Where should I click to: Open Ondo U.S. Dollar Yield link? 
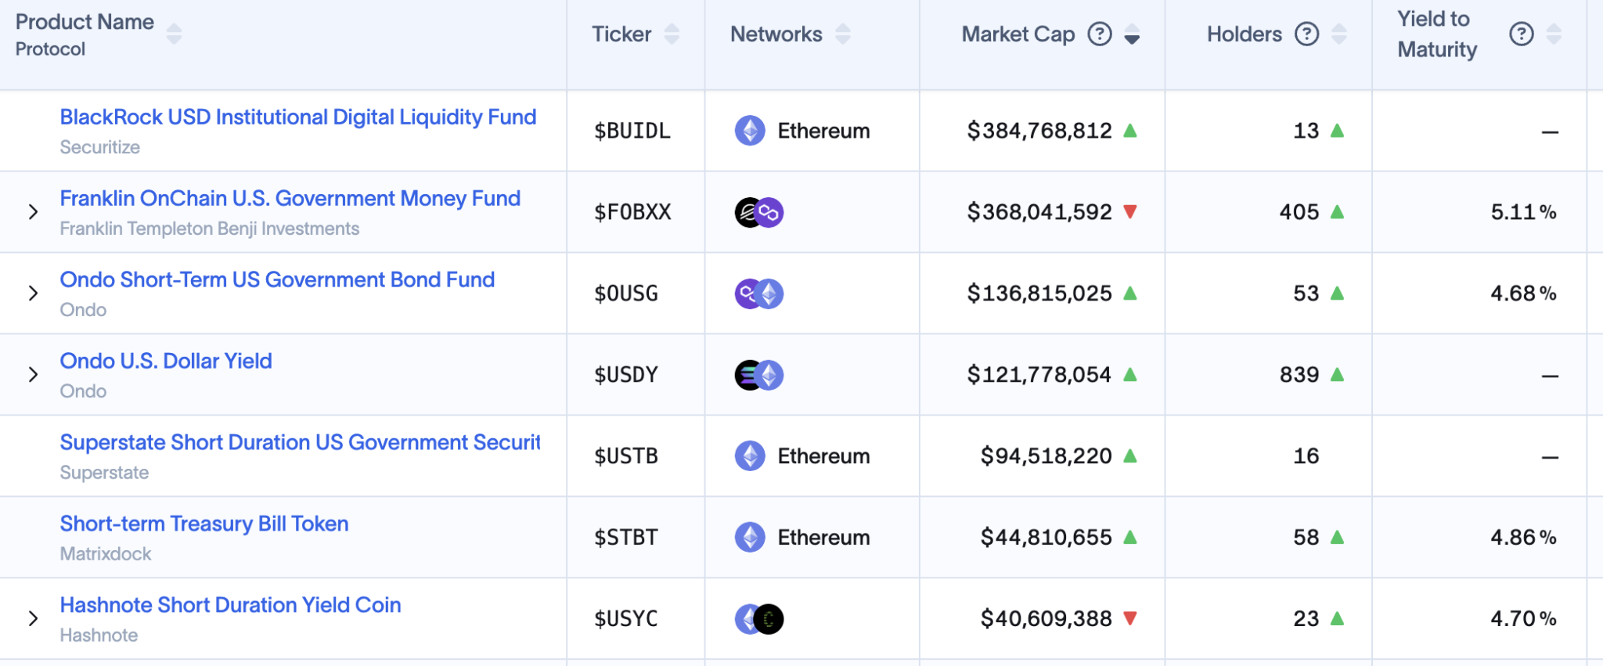166,362
